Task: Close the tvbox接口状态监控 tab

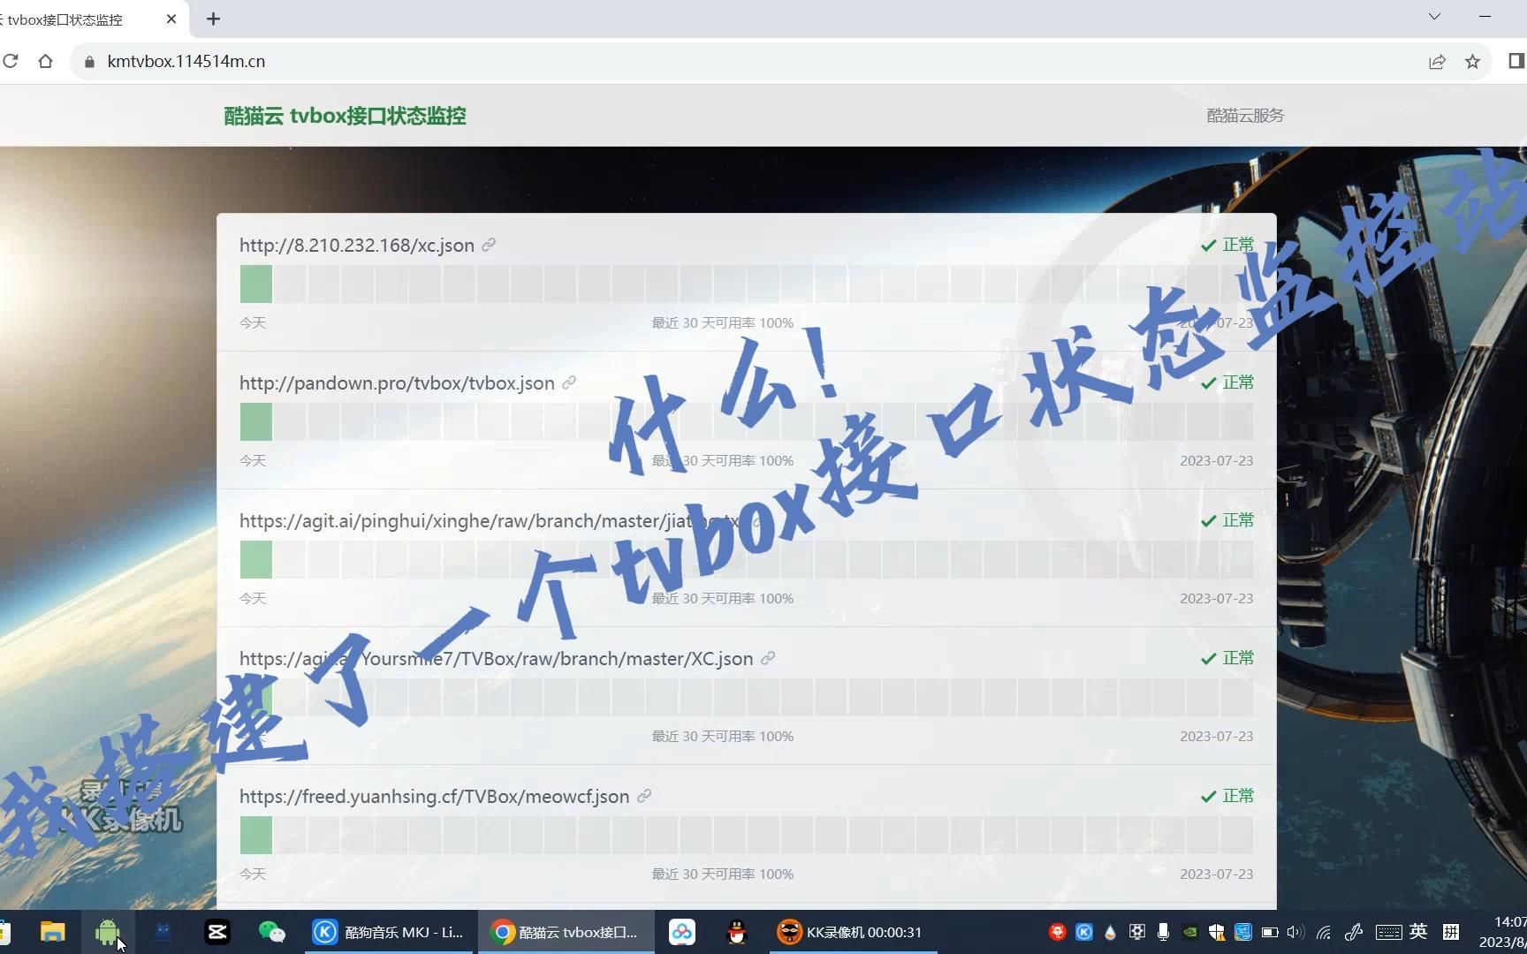Action: coord(171,19)
